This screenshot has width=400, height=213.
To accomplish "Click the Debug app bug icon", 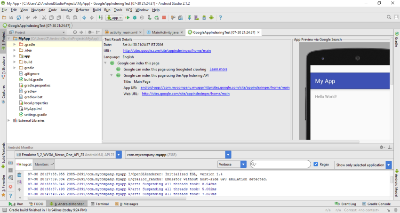I will point(135,17).
